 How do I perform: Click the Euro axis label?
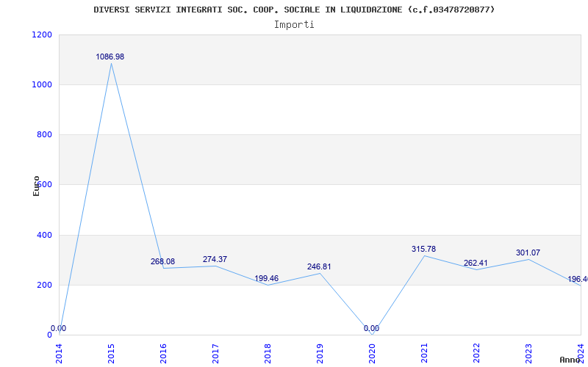36,186
